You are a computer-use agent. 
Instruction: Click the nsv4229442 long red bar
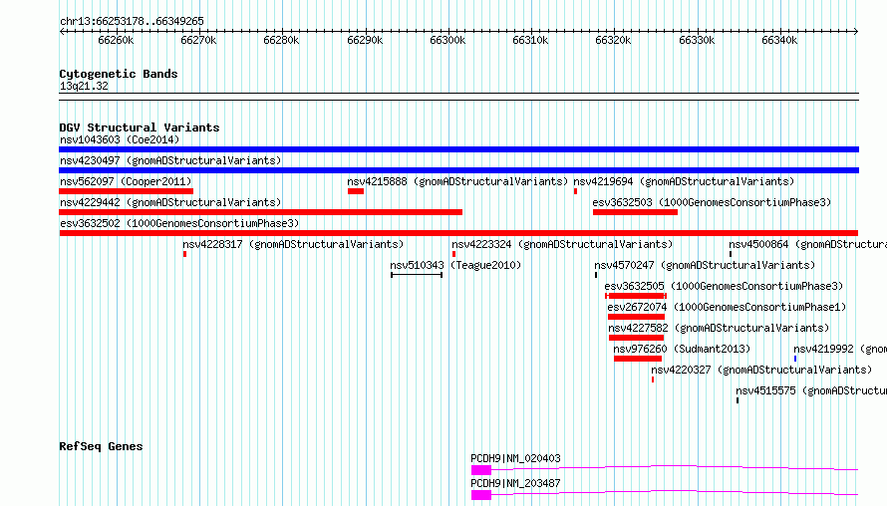click(261, 212)
